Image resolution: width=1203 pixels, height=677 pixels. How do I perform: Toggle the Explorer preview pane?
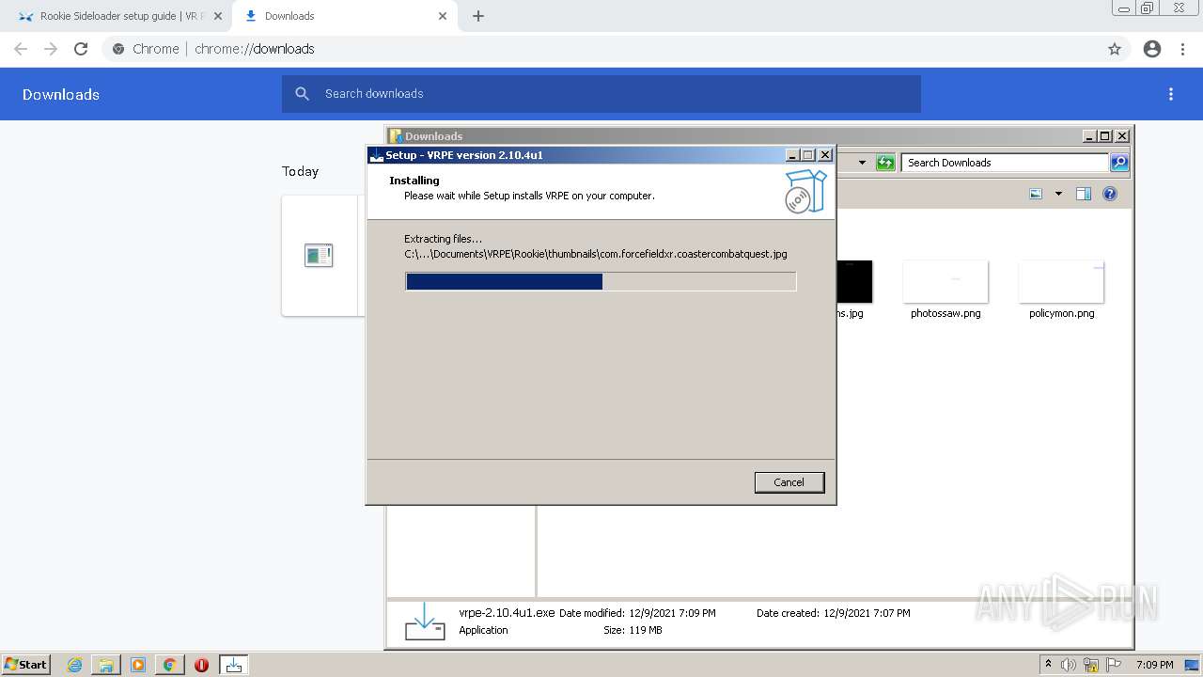1084,194
